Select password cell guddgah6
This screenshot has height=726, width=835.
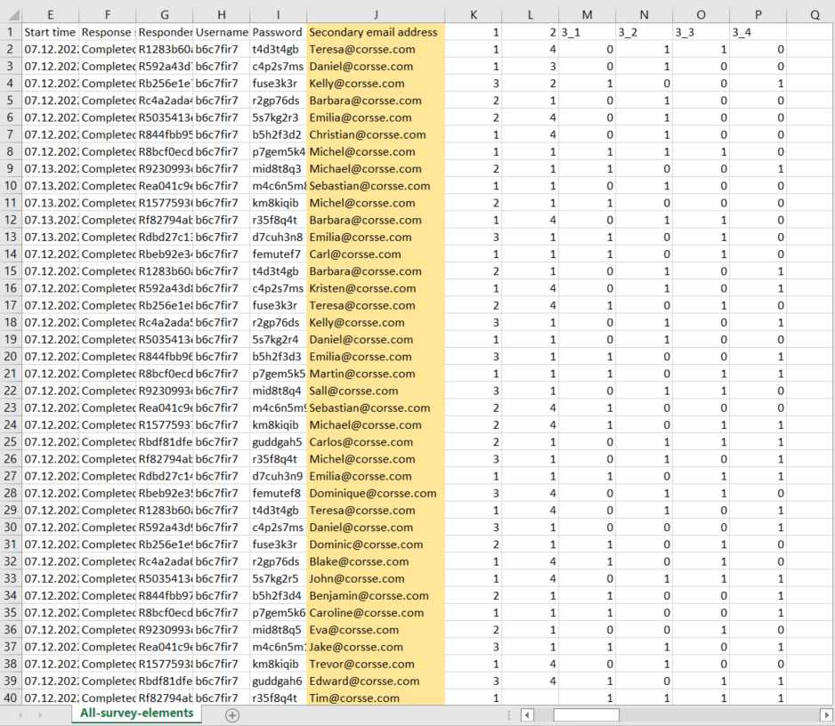coord(277,682)
